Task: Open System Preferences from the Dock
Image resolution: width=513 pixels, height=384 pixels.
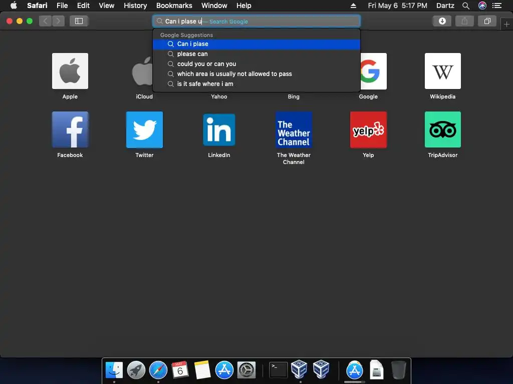Action: pos(246,370)
